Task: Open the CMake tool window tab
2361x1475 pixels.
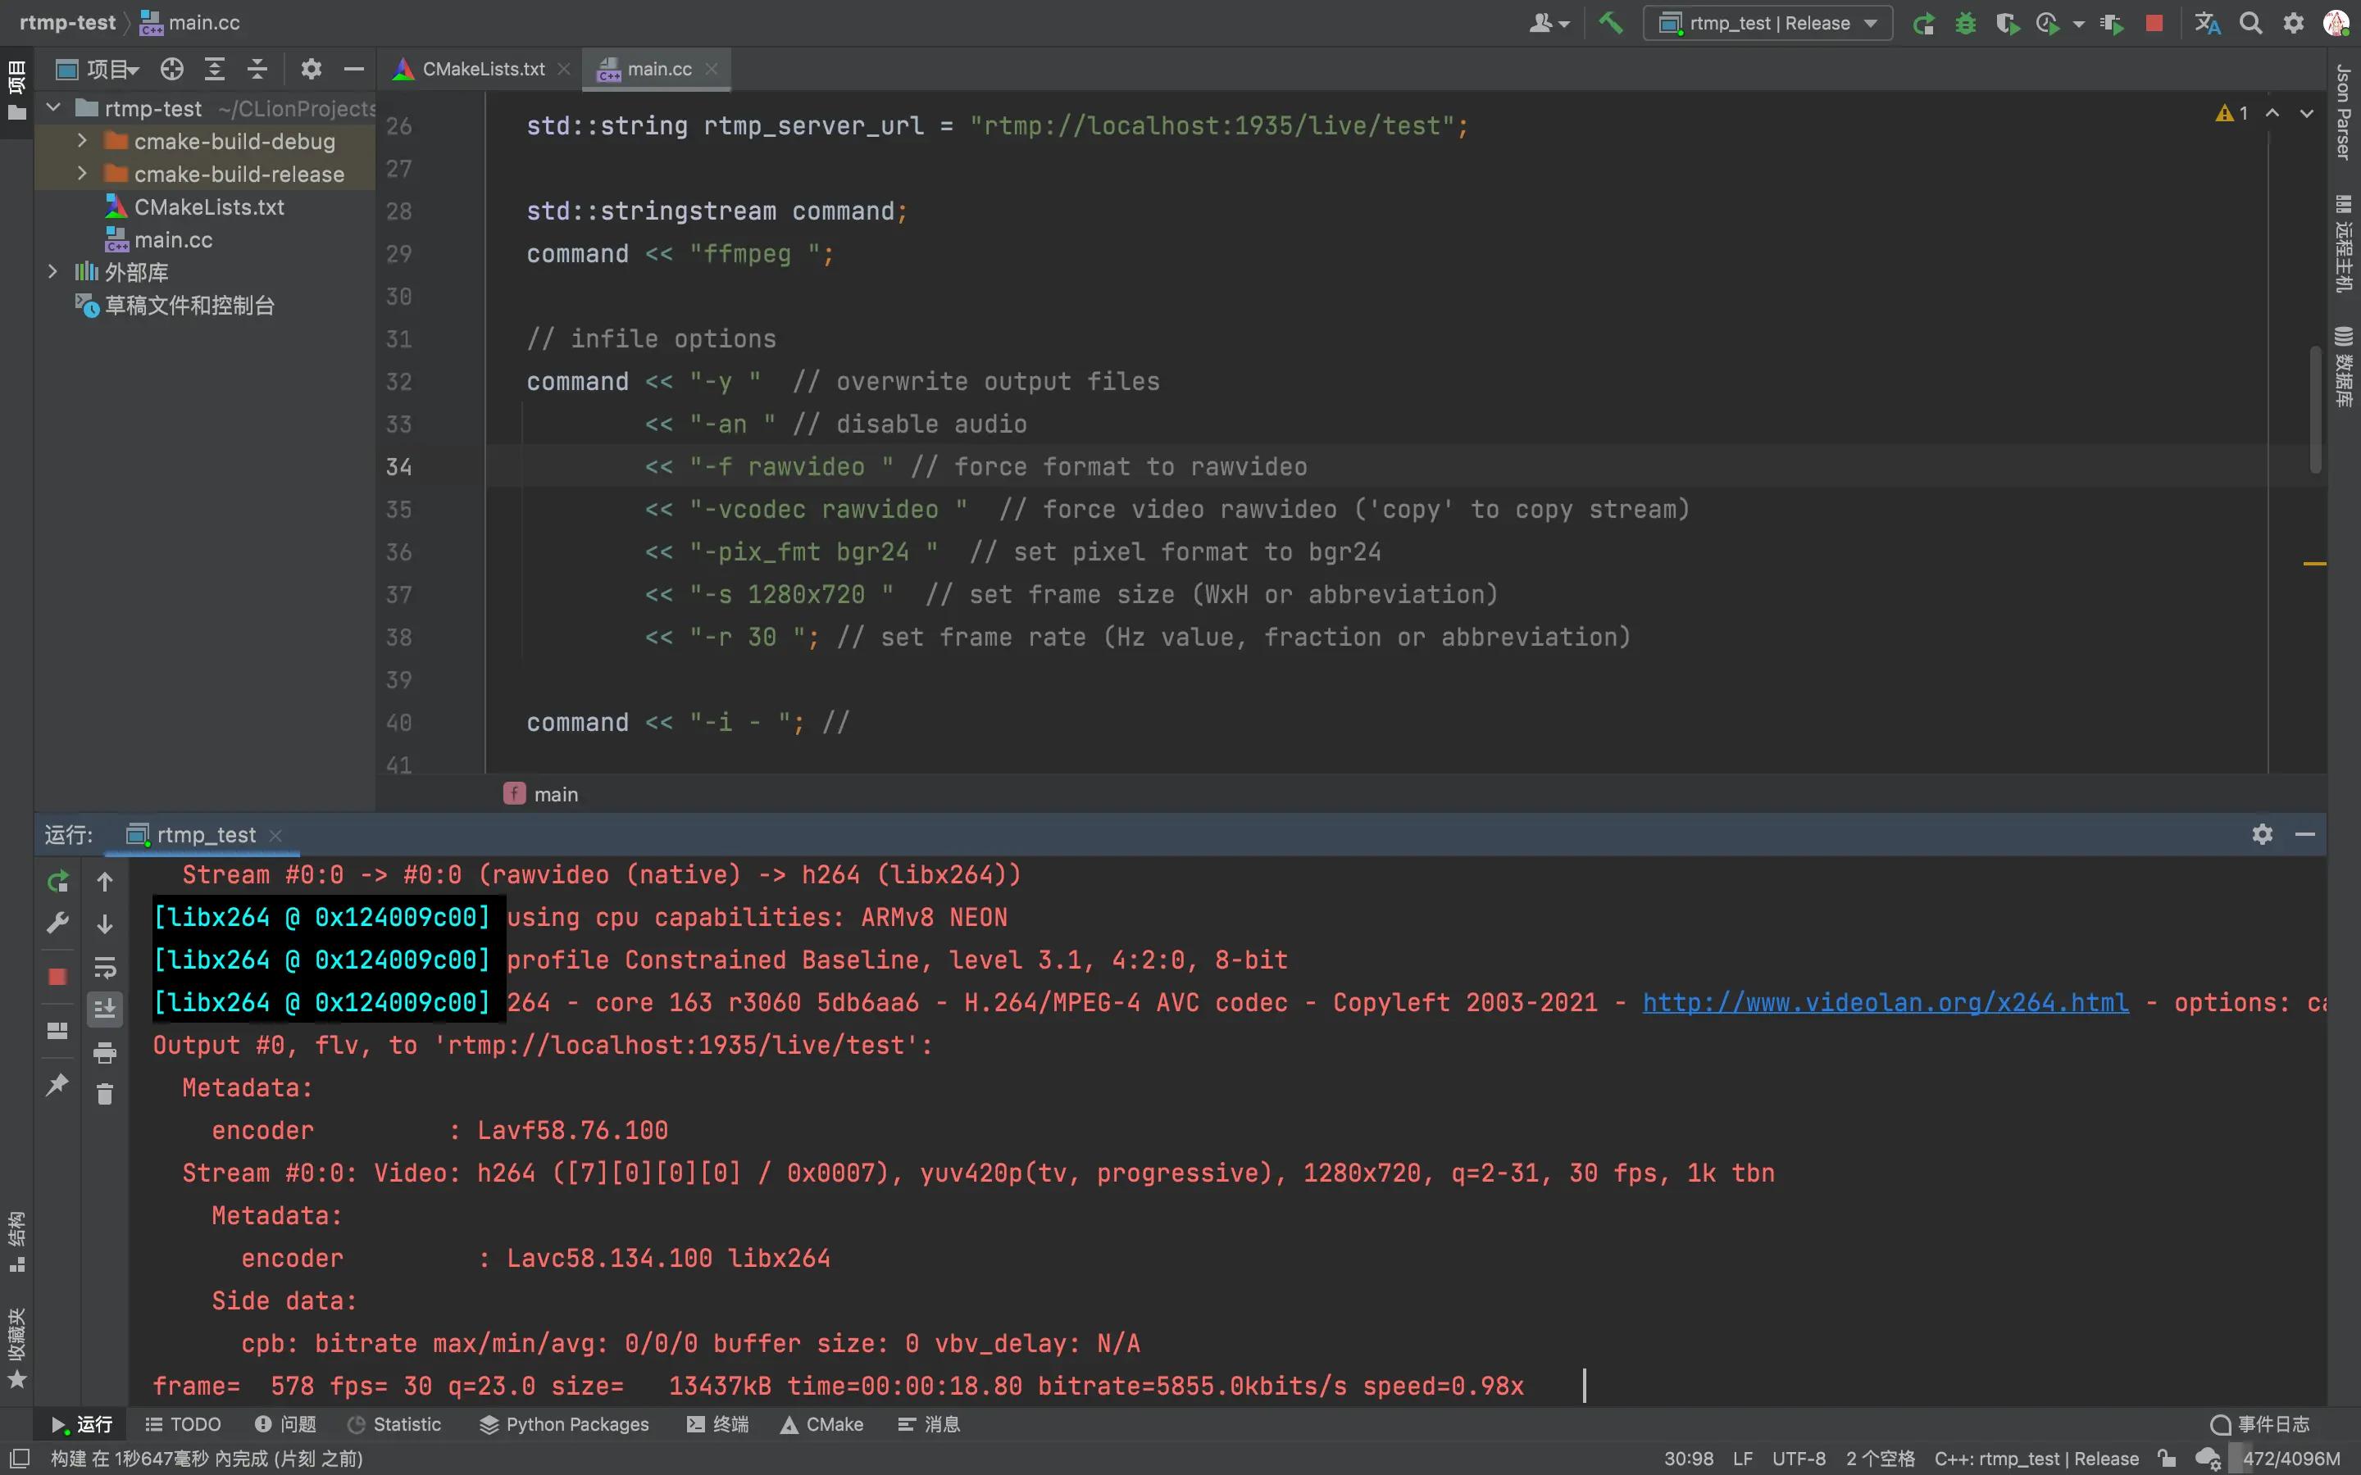Action: pyautogui.click(x=822, y=1424)
